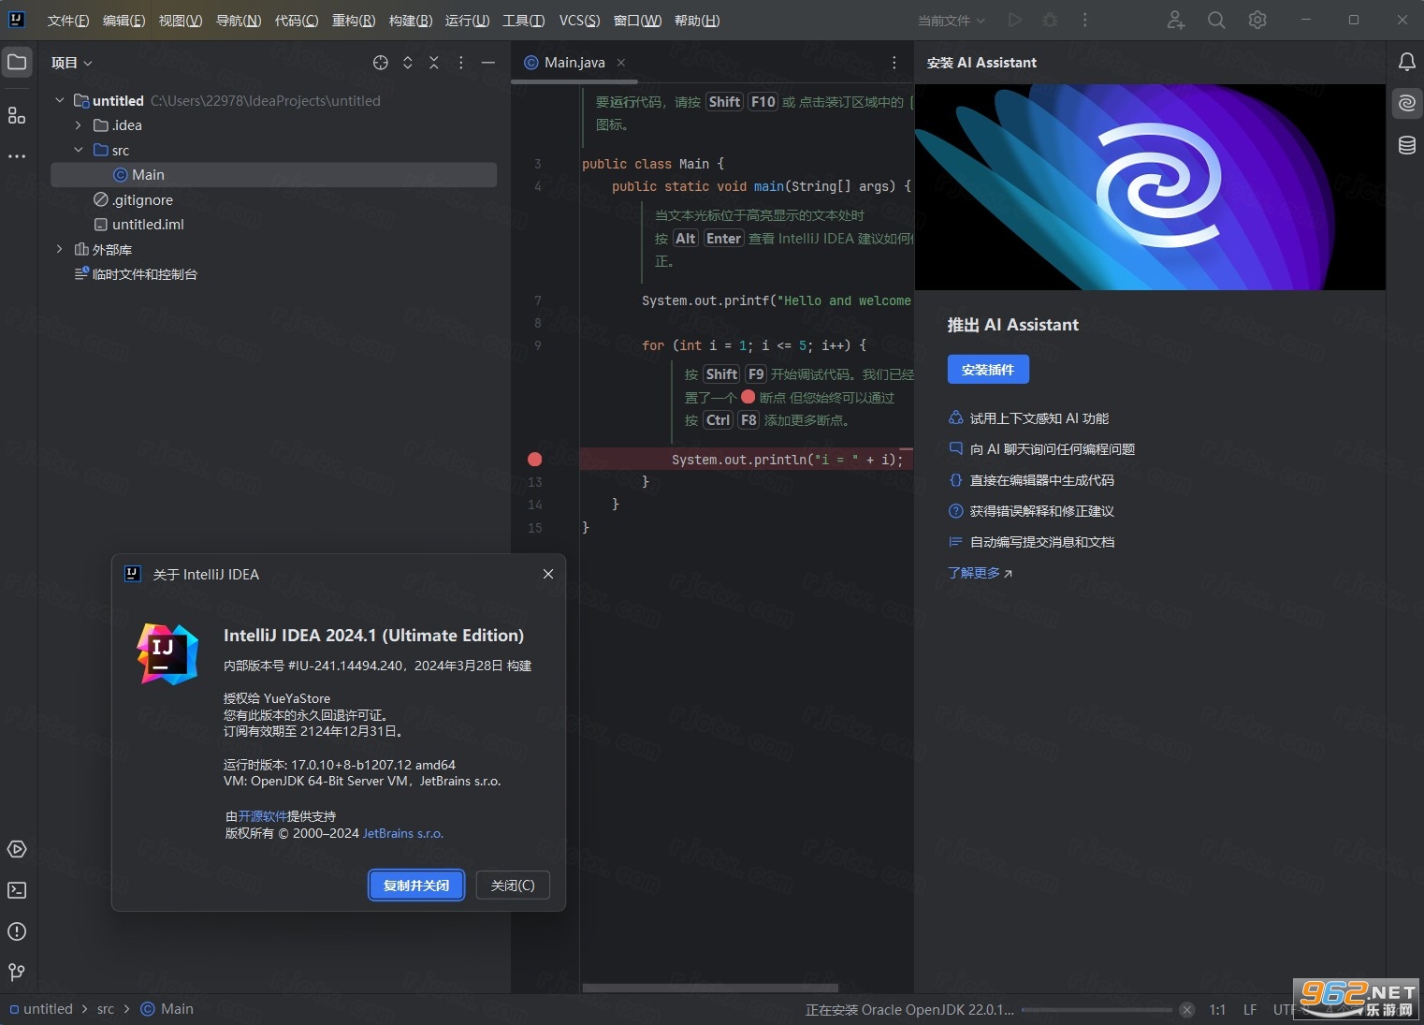
Task: Click the 1:1 cursor position indicator
Action: (1217, 1009)
